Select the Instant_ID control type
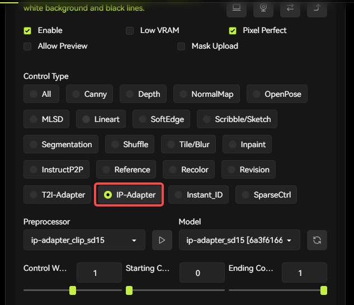Viewport: 354px width, 305px height. [x=199, y=195]
